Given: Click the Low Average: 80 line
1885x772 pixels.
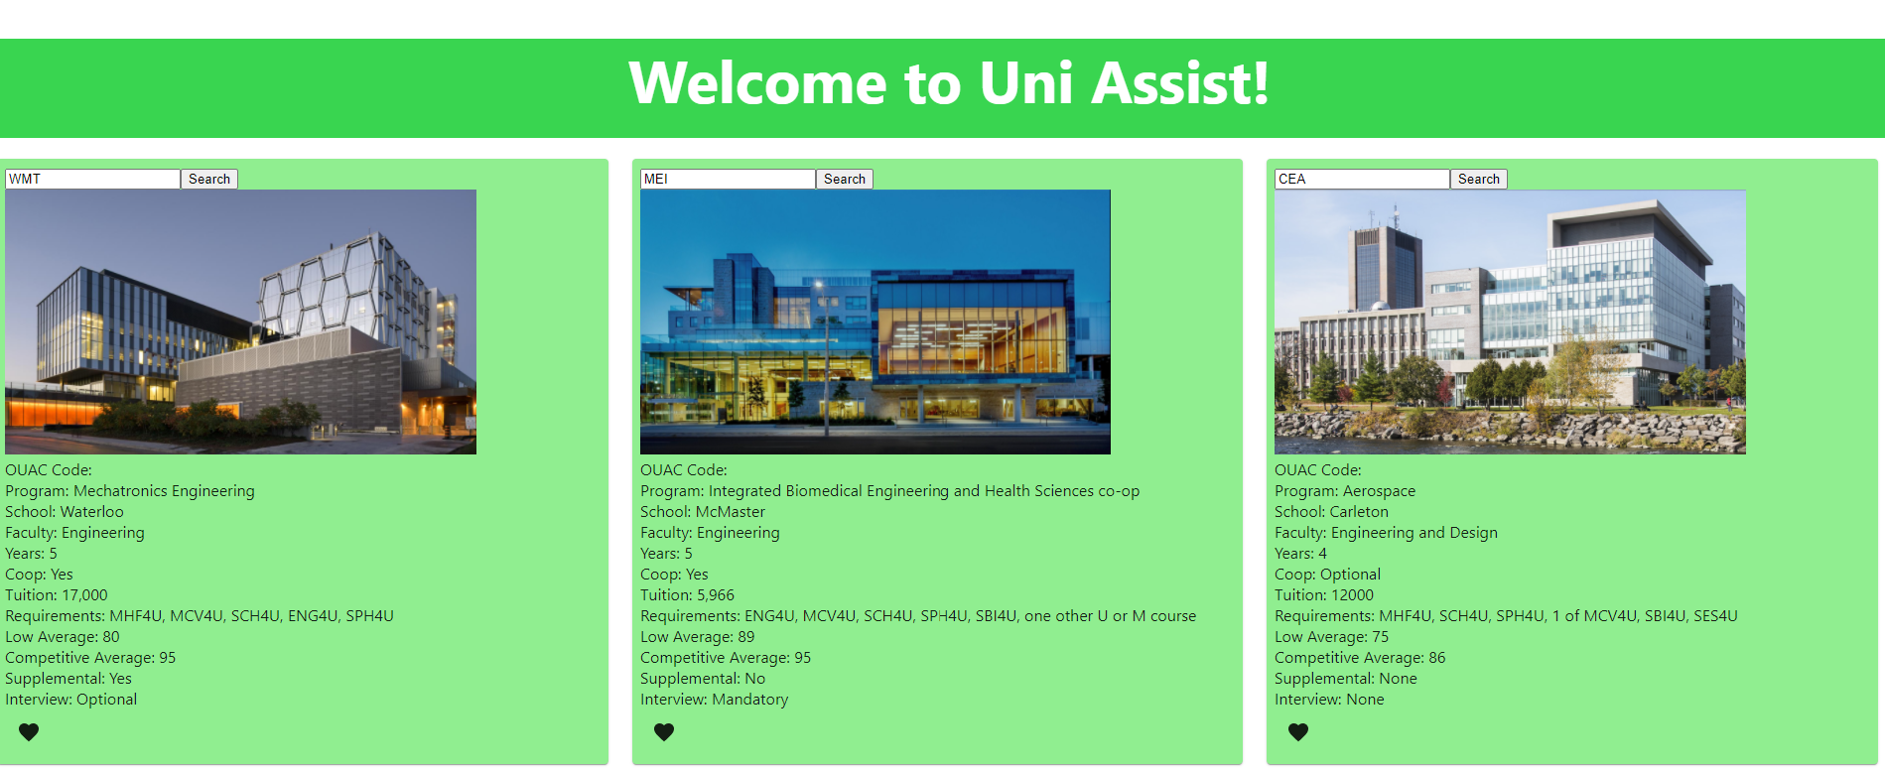Looking at the screenshot, I should tap(63, 637).
